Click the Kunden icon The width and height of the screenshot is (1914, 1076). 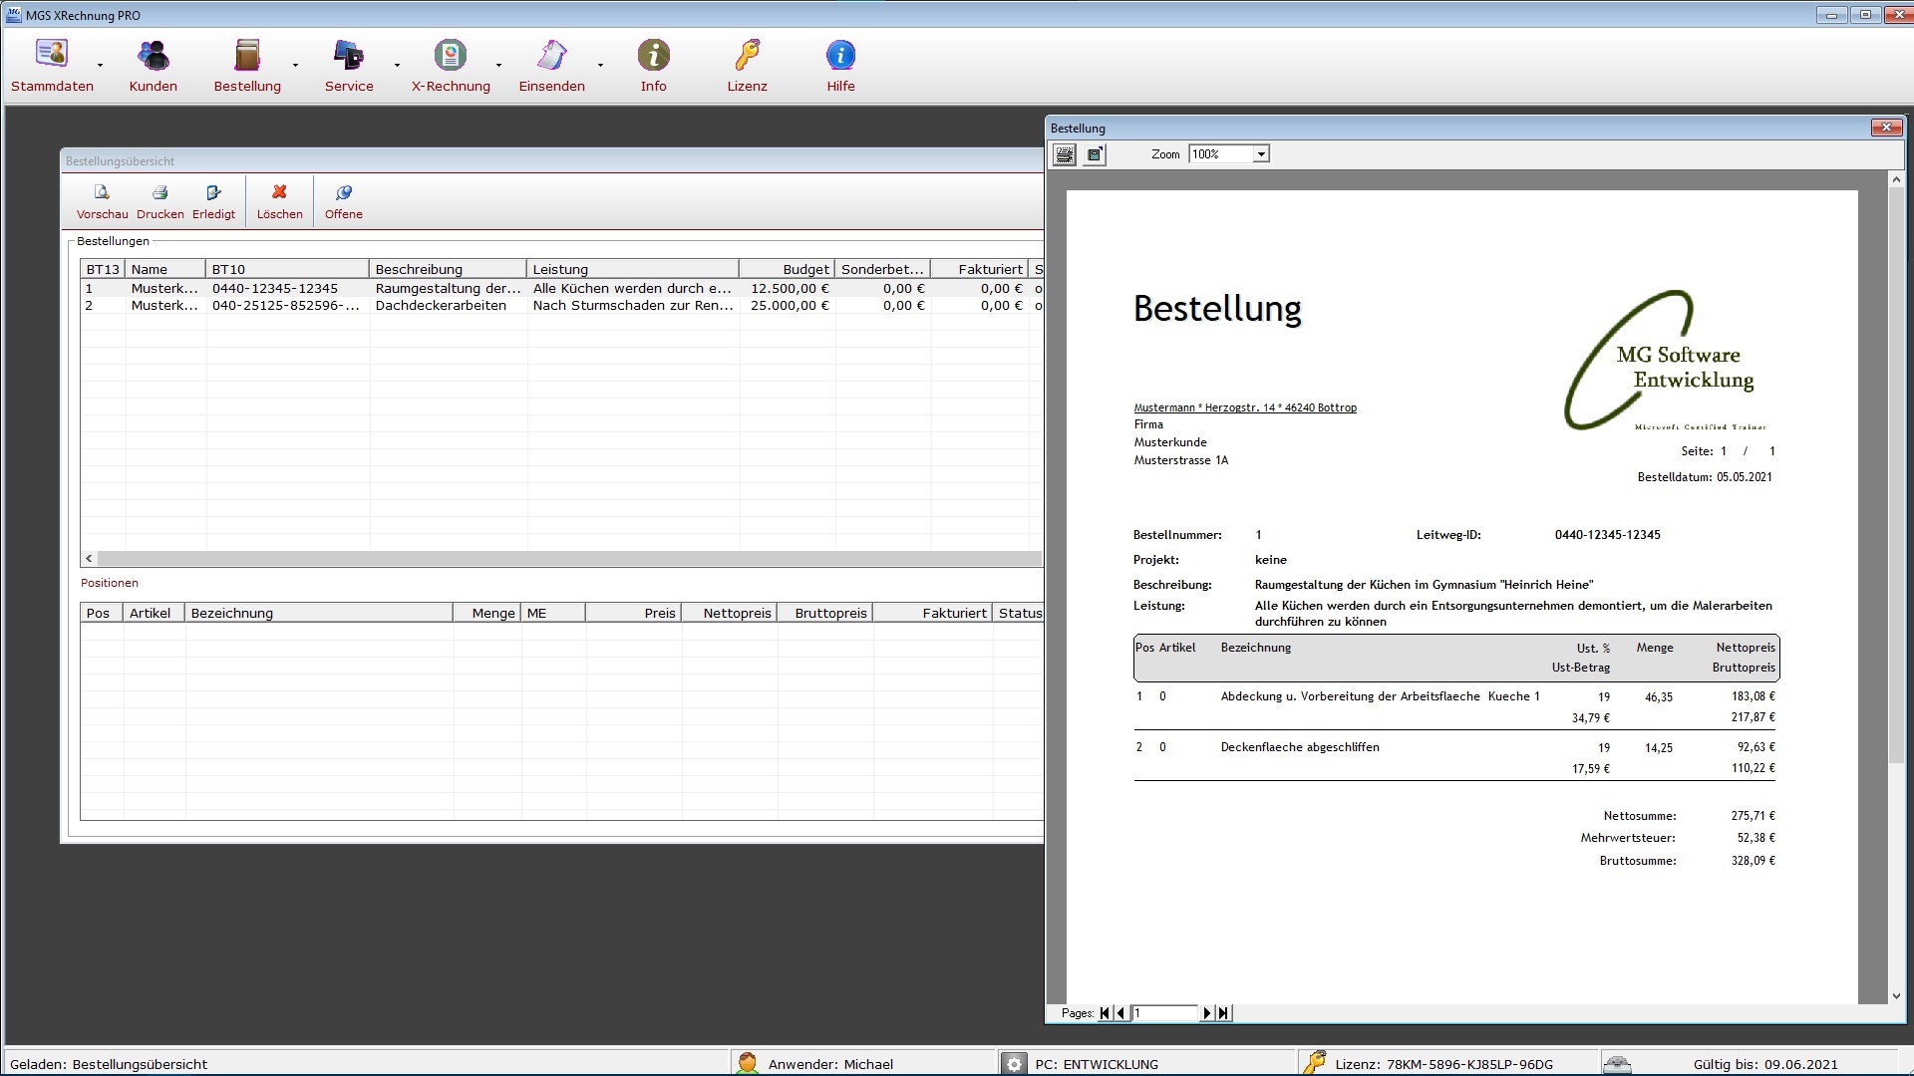pos(153,56)
